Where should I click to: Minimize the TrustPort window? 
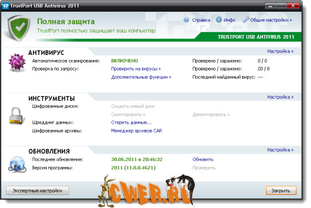tap(270, 6)
